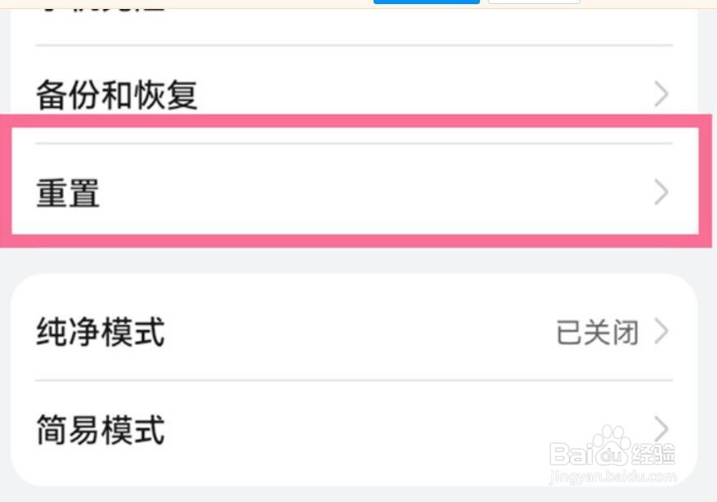Tap the 重置 label text
Viewport: 717px width, 502px height.
[68, 193]
